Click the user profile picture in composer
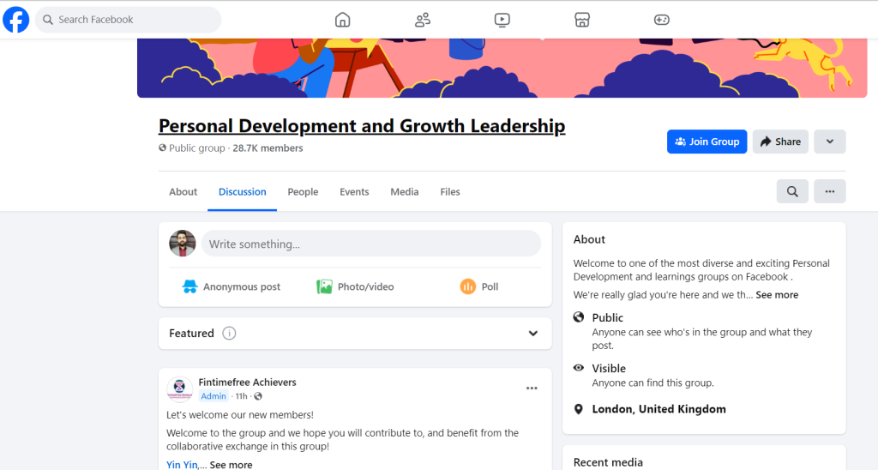The height and width of the screenshot is (470, 878). (183, 243)
